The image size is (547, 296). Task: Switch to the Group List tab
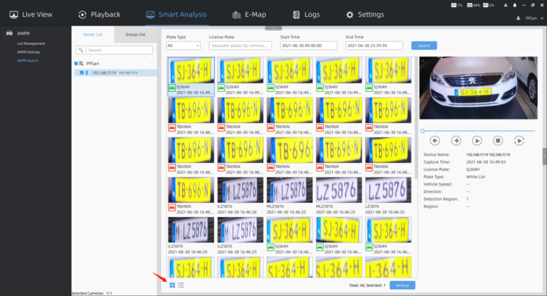tap(135, 35)
